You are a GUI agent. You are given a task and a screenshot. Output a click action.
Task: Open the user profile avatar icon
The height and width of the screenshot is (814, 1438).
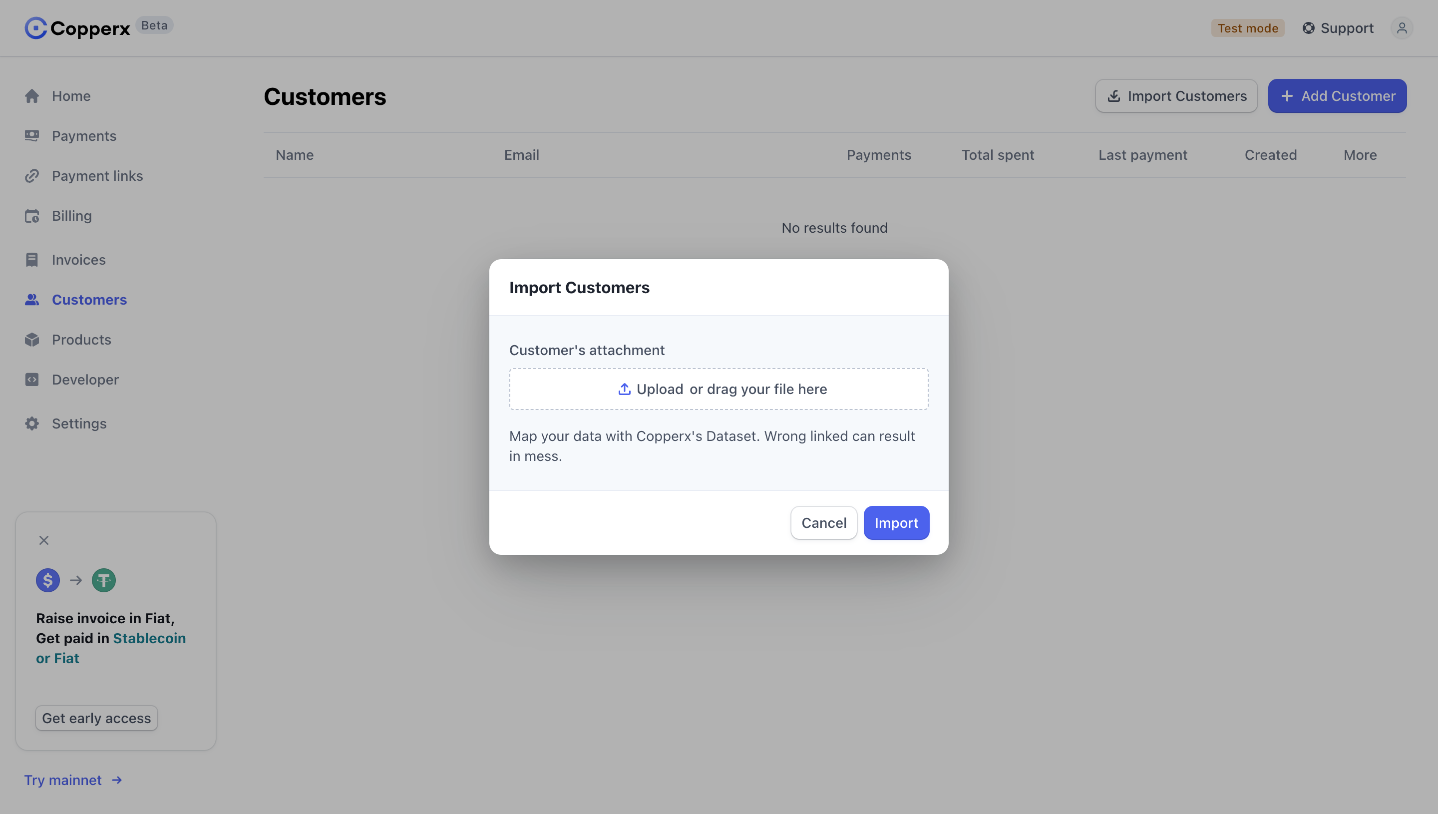click(1402, 28)
